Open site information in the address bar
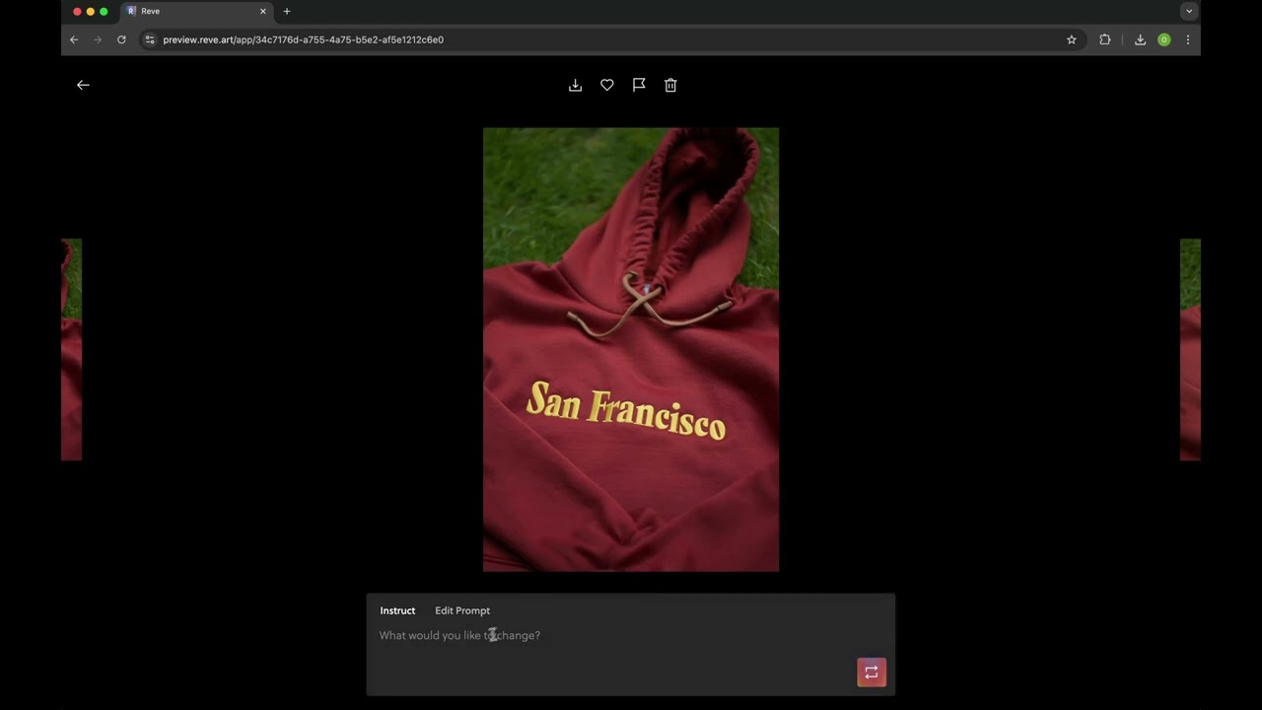The height and width of the screenshot is (710, 1262). pos(150,39)
